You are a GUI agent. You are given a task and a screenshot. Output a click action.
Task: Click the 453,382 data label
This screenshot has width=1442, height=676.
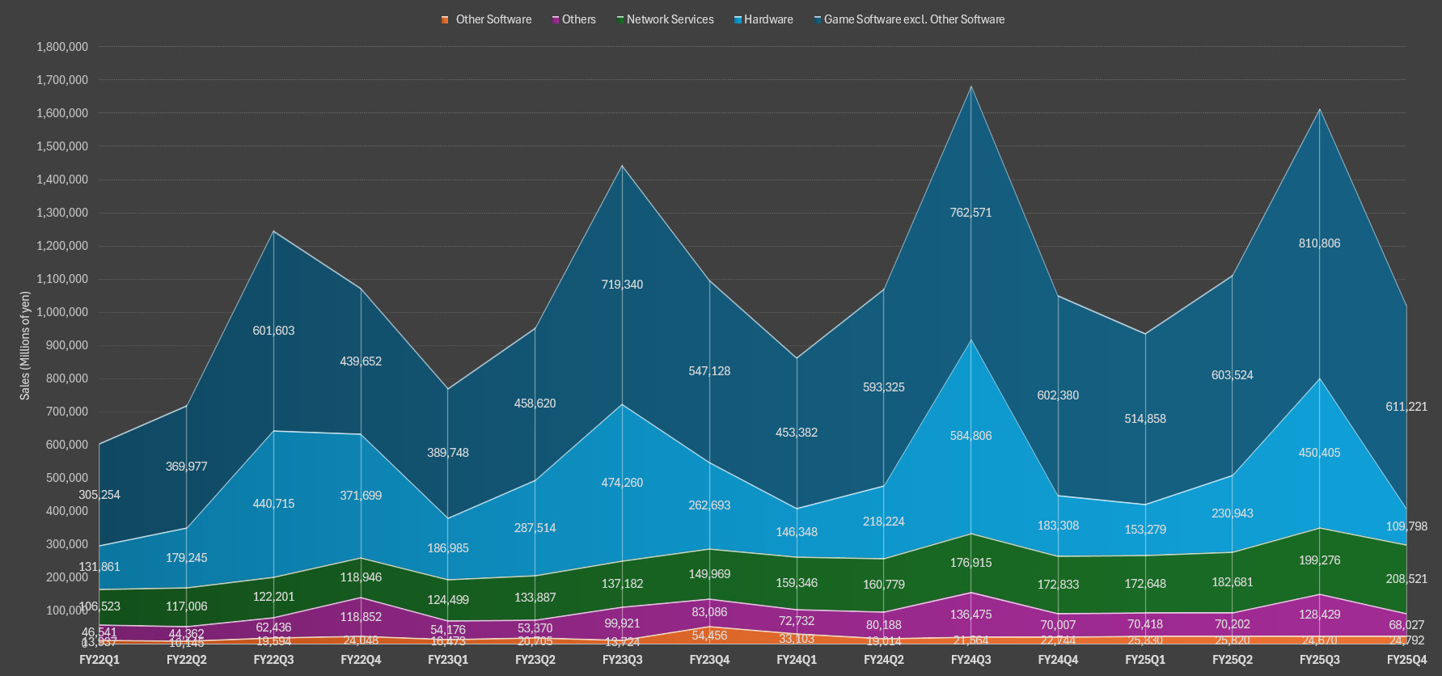pyautogui.click(x=797, y=433)
